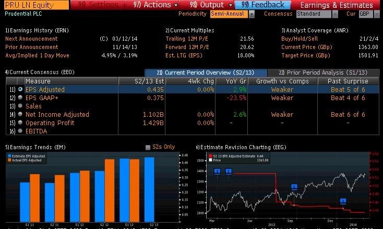Click the Standard consensus field
Screen dimensions: 383x229
click(314, 14)
